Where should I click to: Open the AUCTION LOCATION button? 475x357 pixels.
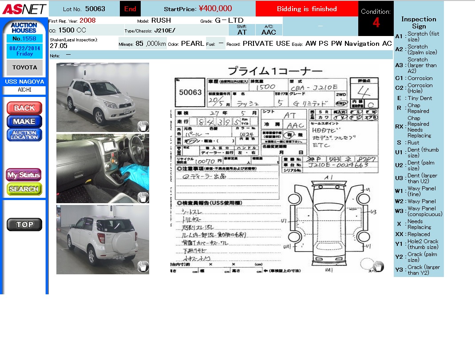24,135
